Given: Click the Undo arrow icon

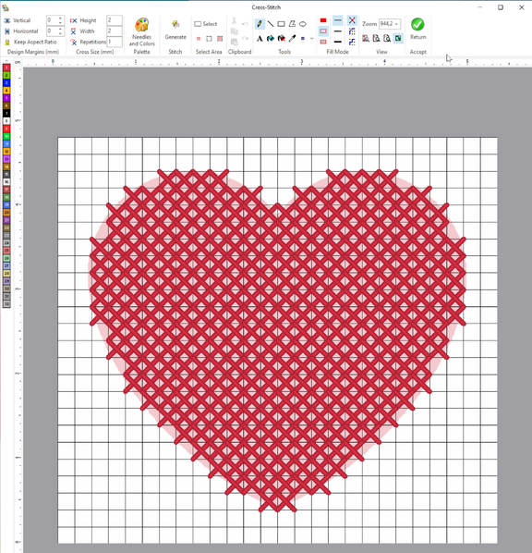Looking at the screenshot, I should pos(245,24).
